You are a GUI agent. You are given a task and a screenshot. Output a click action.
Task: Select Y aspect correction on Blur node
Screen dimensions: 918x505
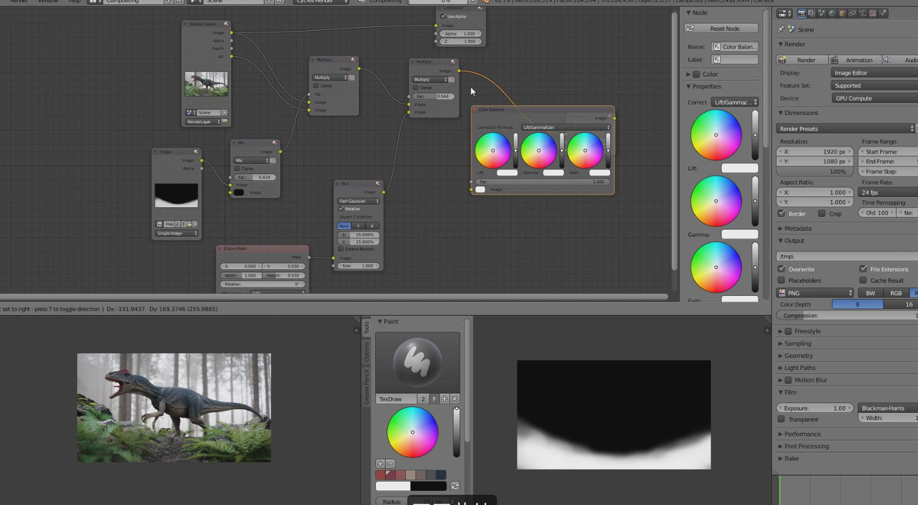(358, 226)
